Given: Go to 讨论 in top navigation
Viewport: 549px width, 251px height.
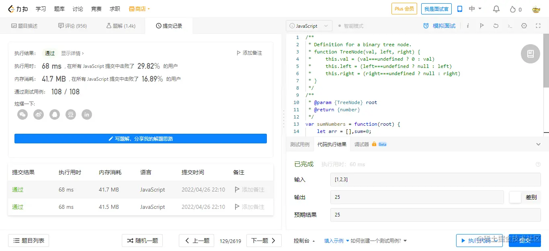Looking at the screenshot, I should tap(78, 9).
